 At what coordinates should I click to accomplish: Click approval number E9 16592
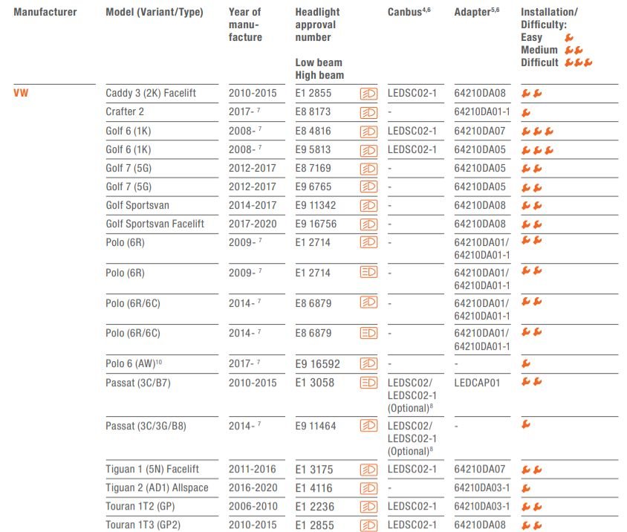pos(317,364)
